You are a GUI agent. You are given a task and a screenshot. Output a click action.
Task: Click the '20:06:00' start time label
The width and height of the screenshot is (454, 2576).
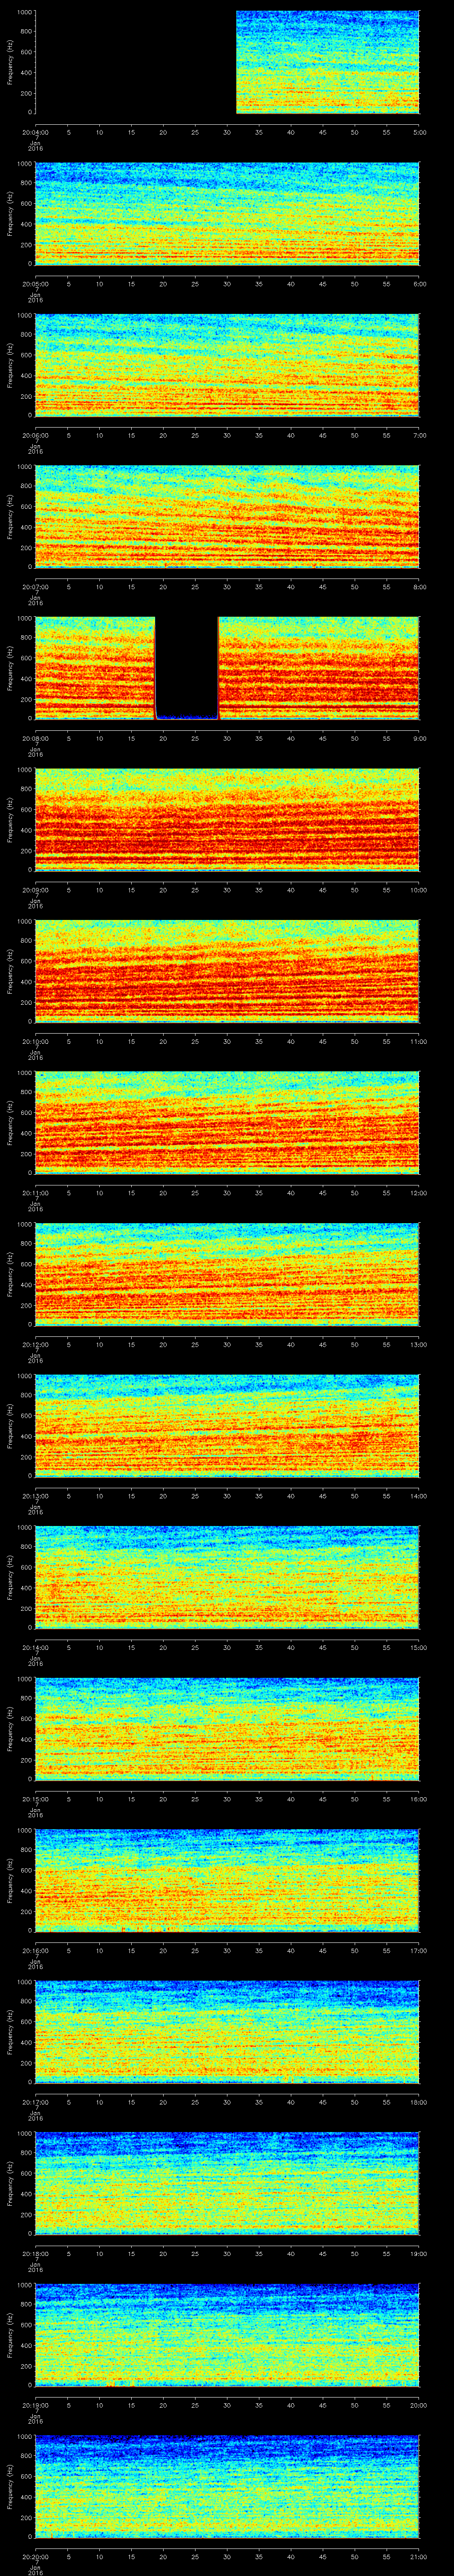coord(35,435)
